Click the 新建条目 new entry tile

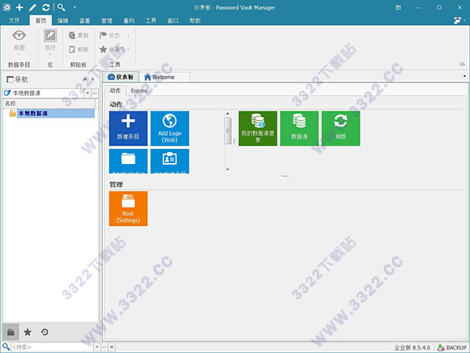[x=128, y=129]
